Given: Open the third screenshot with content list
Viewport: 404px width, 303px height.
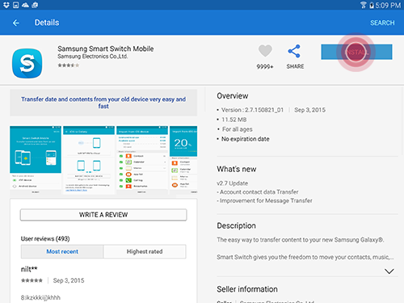Looking at the screenshot, I should (x=142, y=160).
